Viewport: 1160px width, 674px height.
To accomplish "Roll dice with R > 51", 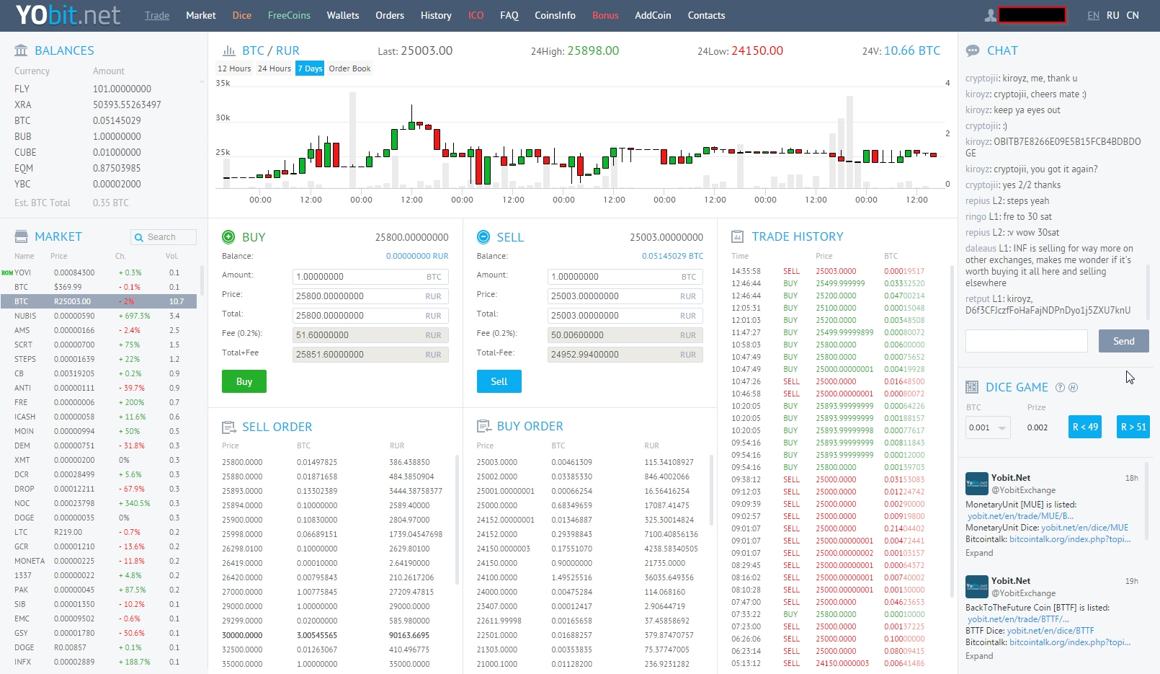I will (x=1133, y=427).
